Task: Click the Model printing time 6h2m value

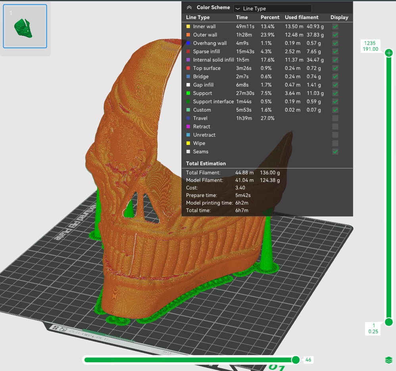Action: tap(242, 203)
